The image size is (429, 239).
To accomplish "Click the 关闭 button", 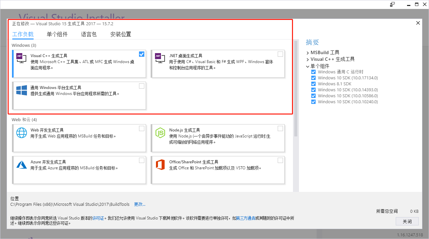I will coord(407,221).
